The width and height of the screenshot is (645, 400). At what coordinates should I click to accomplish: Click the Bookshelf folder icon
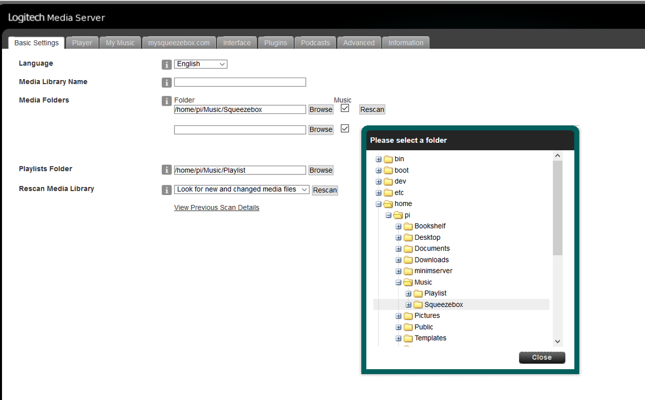tap(408, 226)
